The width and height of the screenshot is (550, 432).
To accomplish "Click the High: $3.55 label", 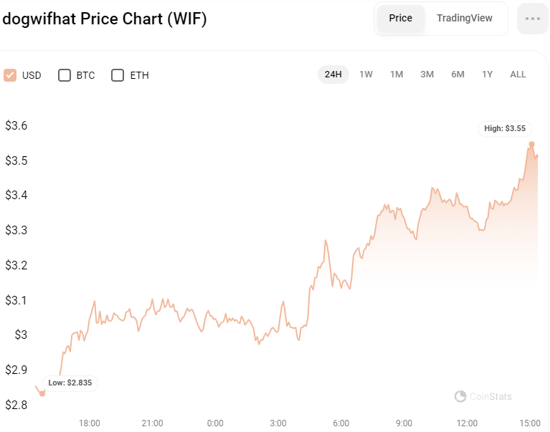I will 505,129.
